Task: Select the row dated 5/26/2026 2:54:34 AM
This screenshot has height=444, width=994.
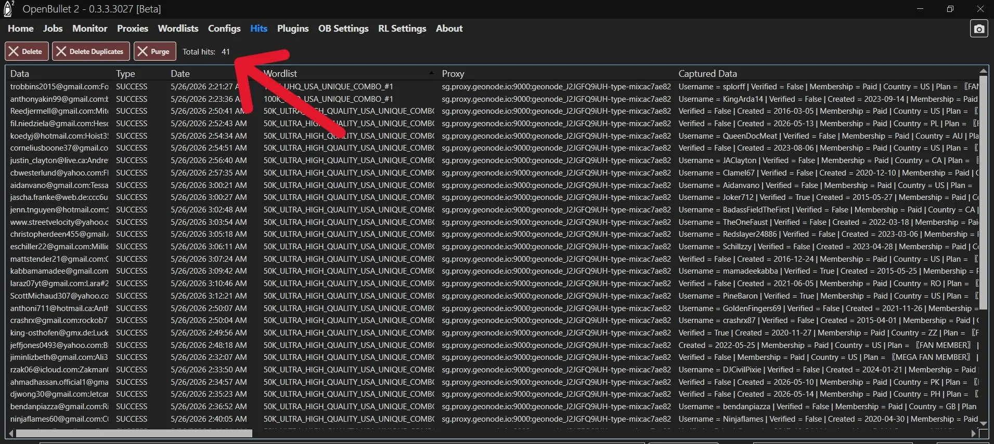Action: [x=493, y=136]
